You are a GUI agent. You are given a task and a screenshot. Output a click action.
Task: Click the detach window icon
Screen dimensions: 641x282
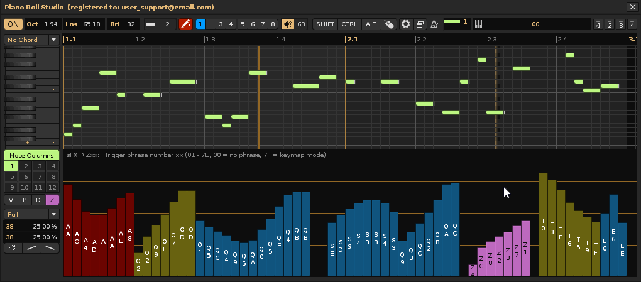tap(420, 24)
